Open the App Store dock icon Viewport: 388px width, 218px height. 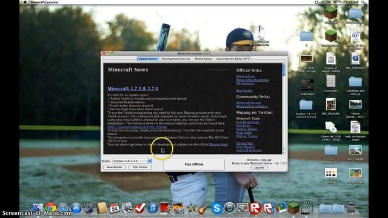pyautogui.click(x=76, y=208)
